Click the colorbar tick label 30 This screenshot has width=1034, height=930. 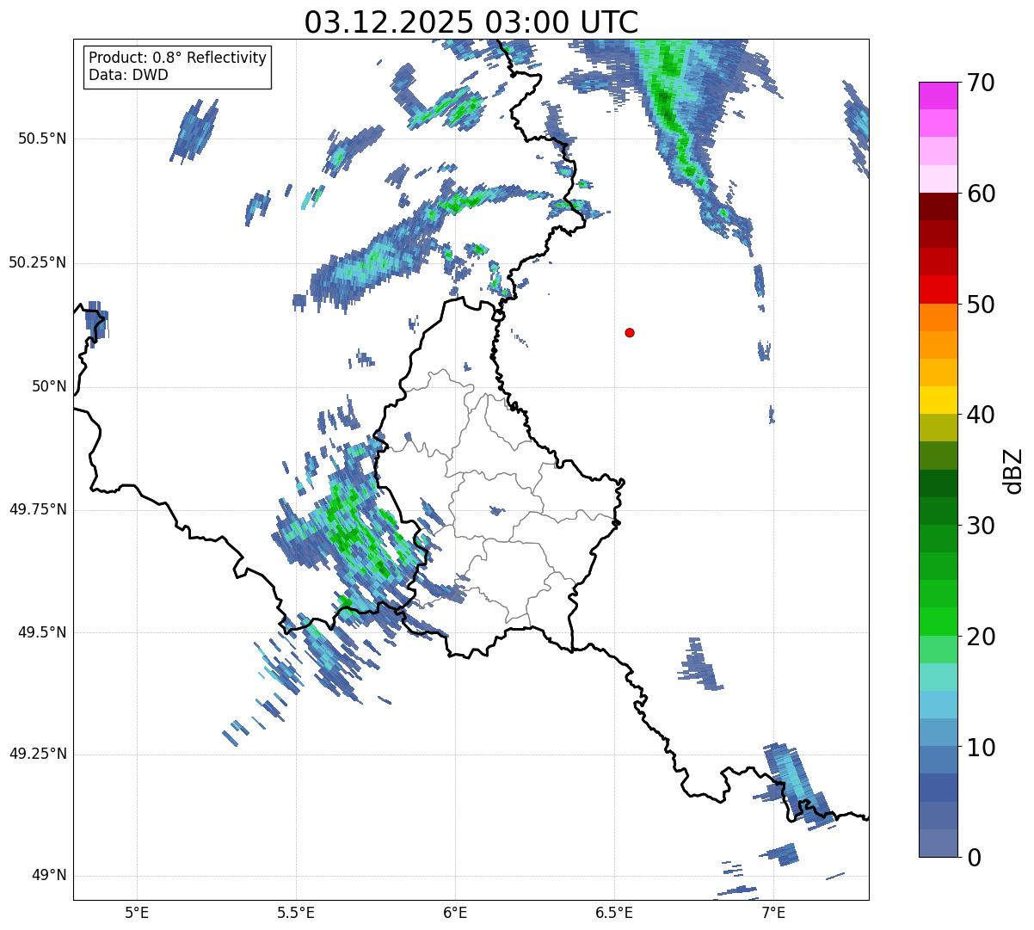pos(980,526)
